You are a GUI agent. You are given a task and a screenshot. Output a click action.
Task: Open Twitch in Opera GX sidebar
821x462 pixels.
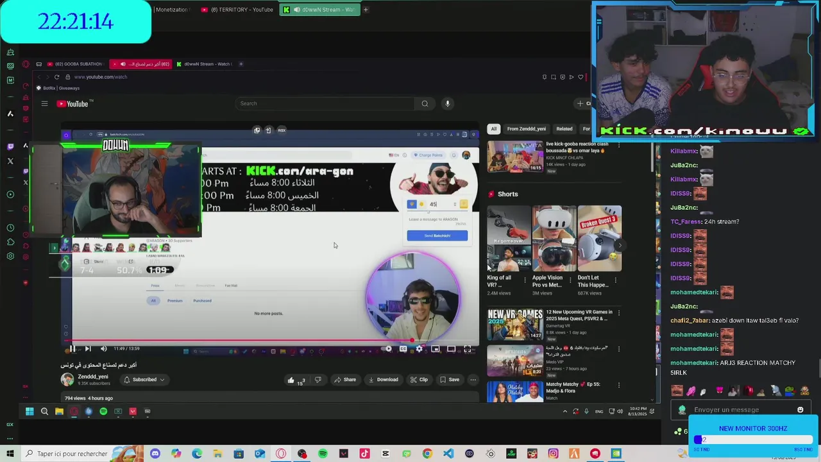[10, 146]
